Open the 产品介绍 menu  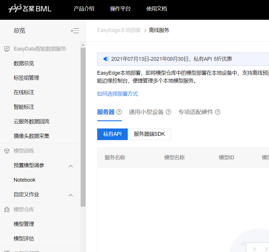(x=84, y=9)
